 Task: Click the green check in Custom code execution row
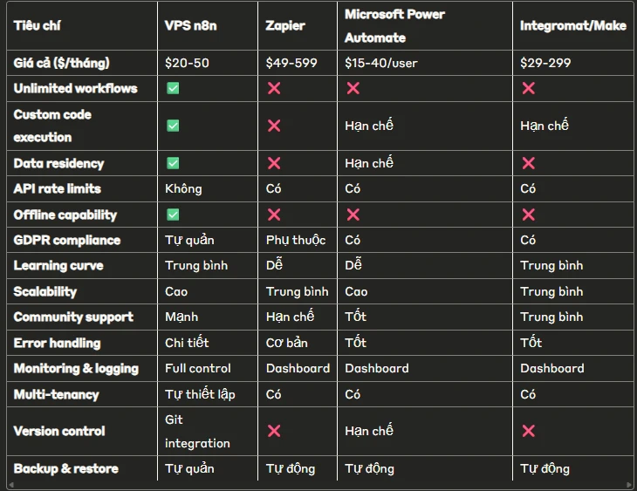[173, 126]
